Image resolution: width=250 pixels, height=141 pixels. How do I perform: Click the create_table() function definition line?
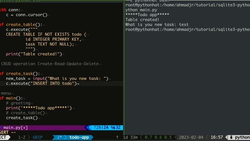[x=21, y=24]
